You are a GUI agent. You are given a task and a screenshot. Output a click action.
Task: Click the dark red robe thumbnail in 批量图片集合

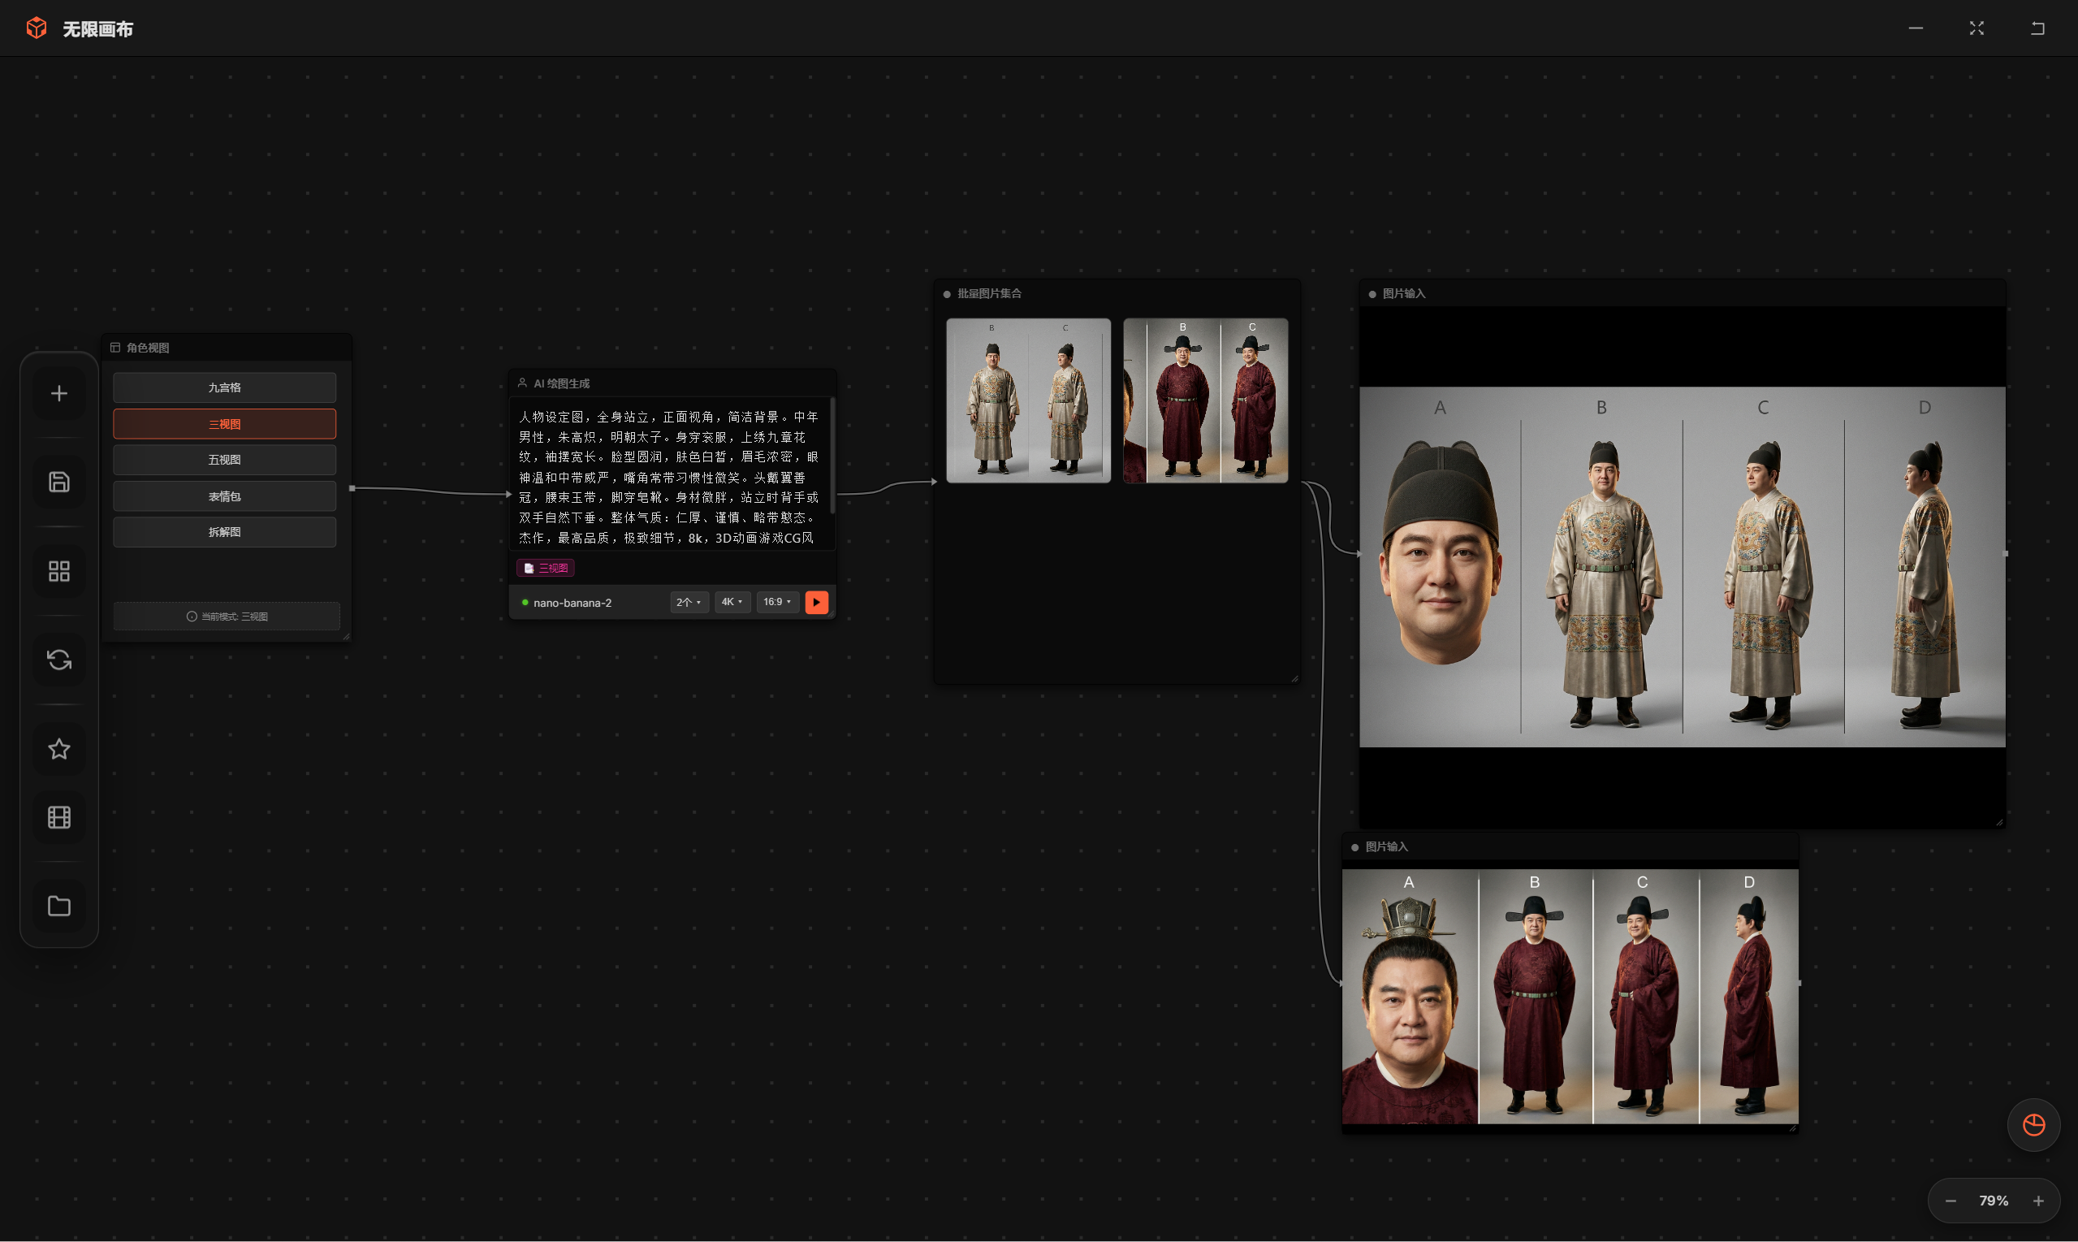point(1204,400)
